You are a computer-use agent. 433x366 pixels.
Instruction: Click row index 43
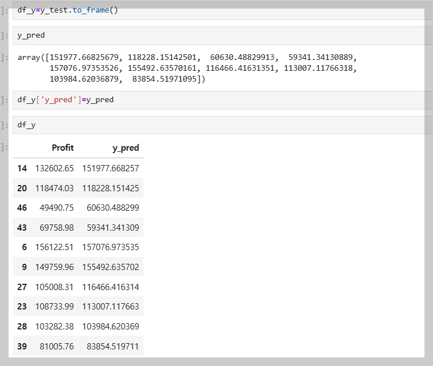point(22,228)
